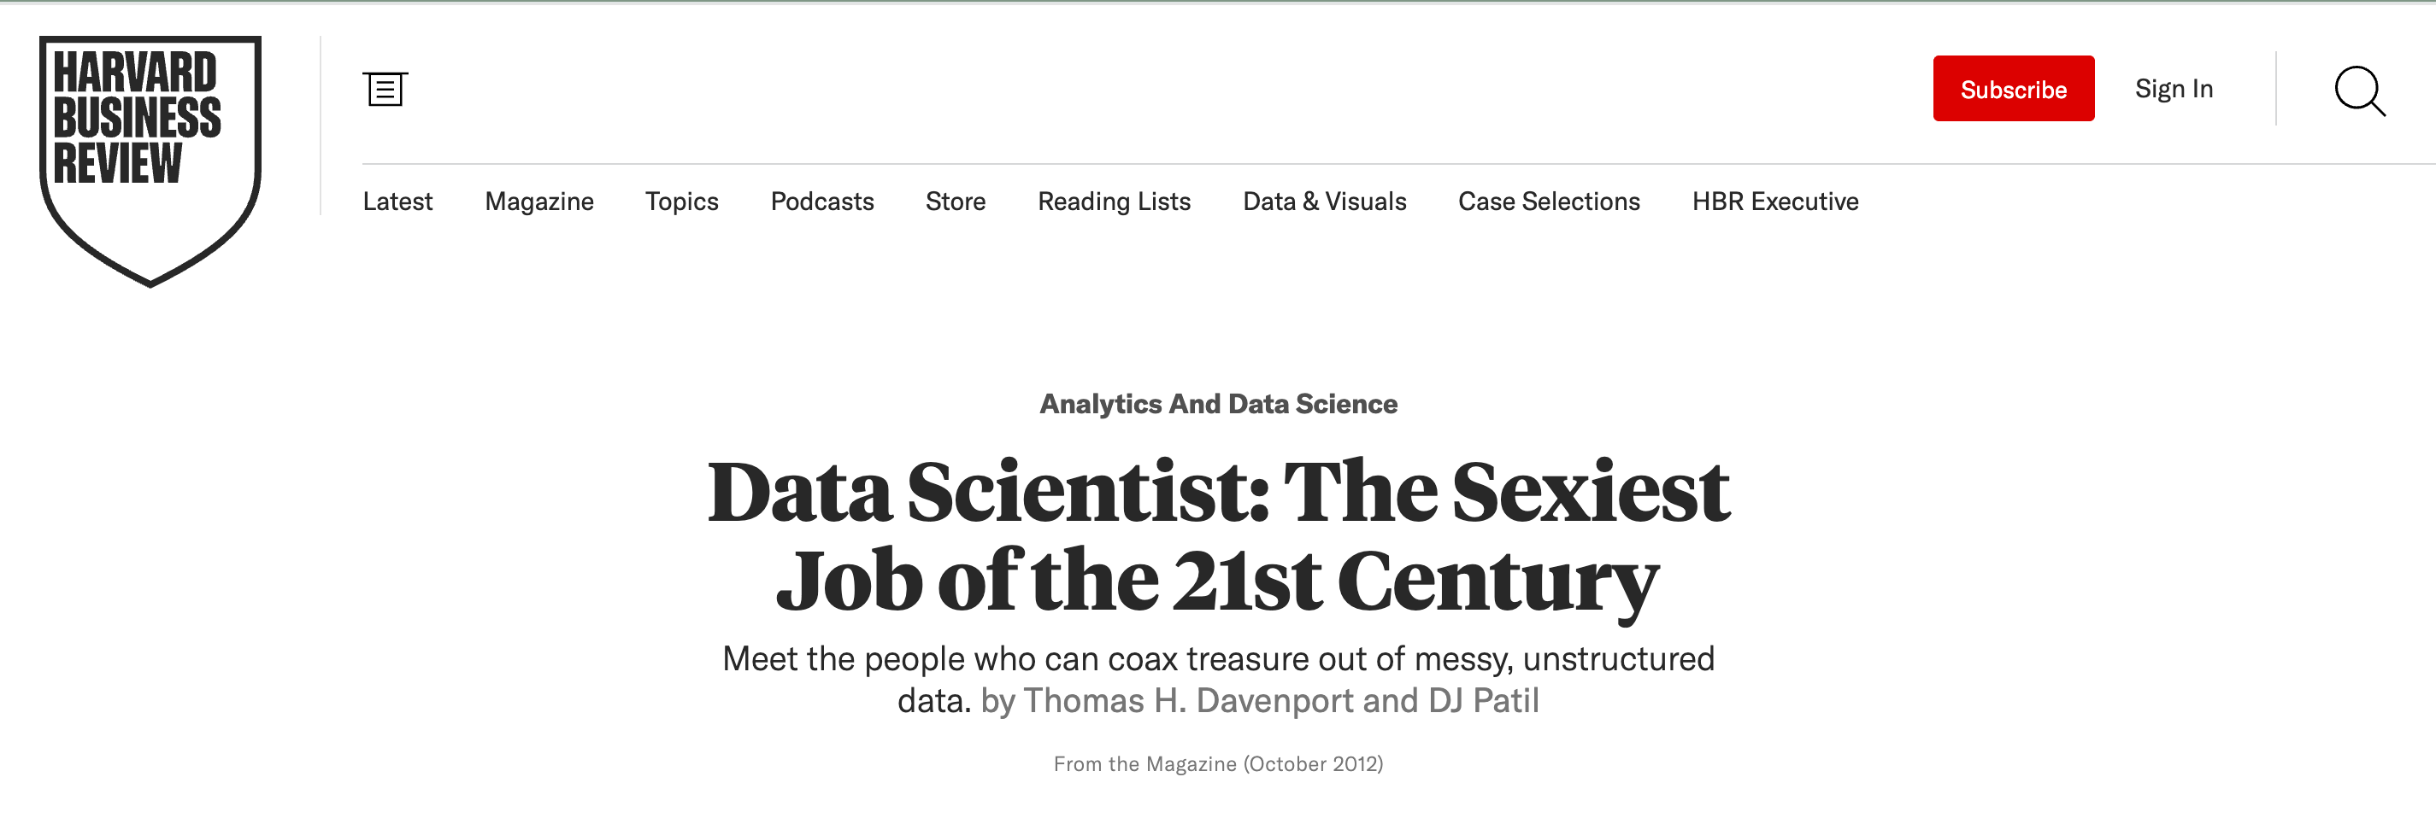Open search with the magnifying glass icon
This screenshot has height=818, width=2436.
point(2359,91)
